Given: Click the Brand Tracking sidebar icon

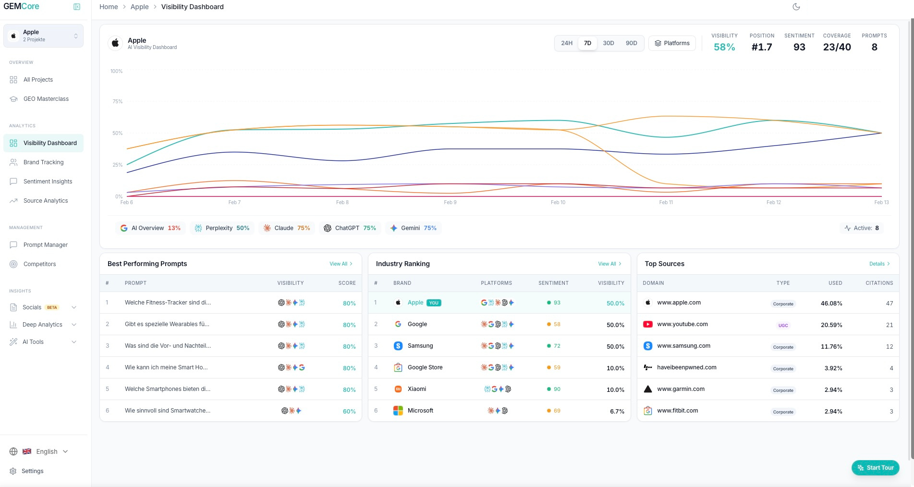Looking at the screenshot, I should pos(13,162).
